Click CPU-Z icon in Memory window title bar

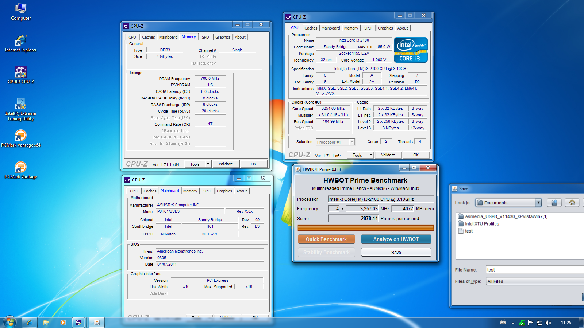(126, 26)
